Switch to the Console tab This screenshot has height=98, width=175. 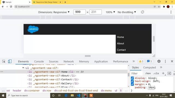(39, 62)
